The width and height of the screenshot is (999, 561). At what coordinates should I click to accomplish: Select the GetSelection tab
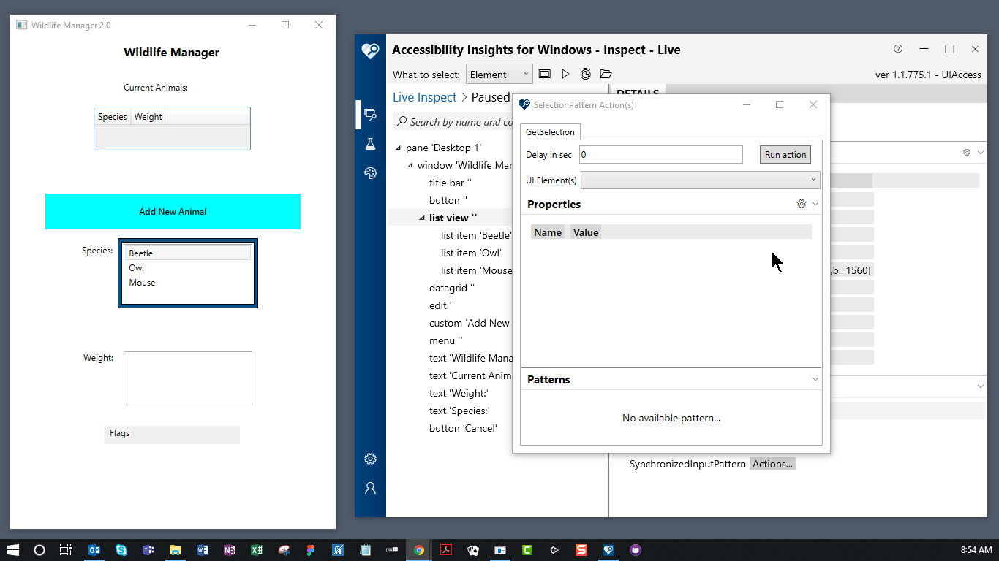click(550, 131)
